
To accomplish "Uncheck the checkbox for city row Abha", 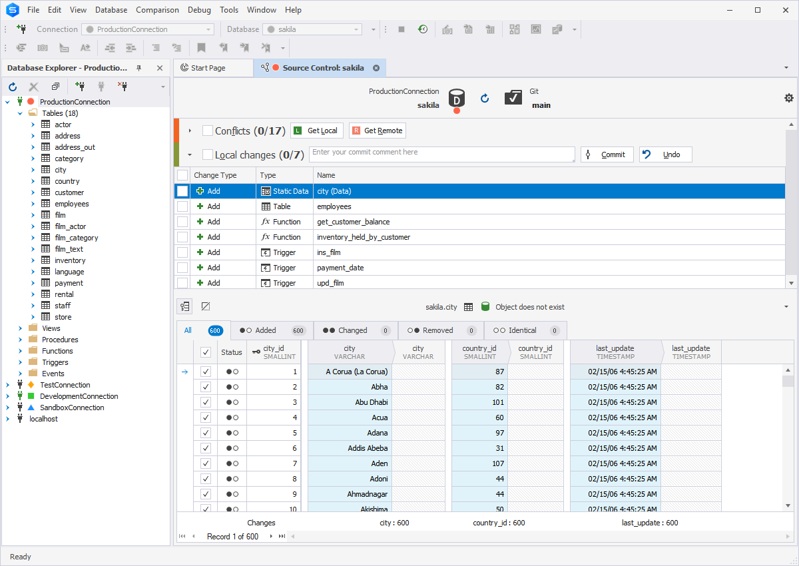I will tap(206, 387).
